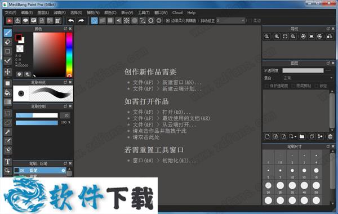Zoom out using the navigator panel
The image size is (338, 214).
coord(293,37)
